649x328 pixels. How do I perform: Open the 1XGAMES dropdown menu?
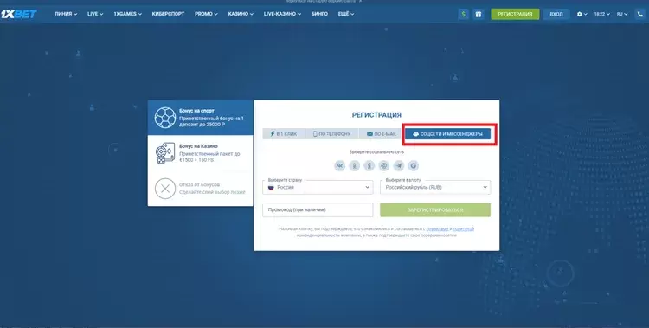(x=127, y=14)
